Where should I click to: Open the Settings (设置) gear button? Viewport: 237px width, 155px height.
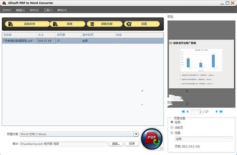142,24
